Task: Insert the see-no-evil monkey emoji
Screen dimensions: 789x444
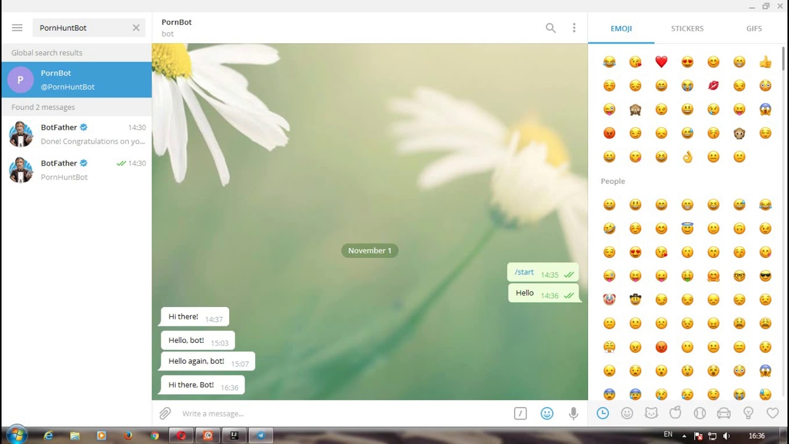Action: (x=636, y=110)
